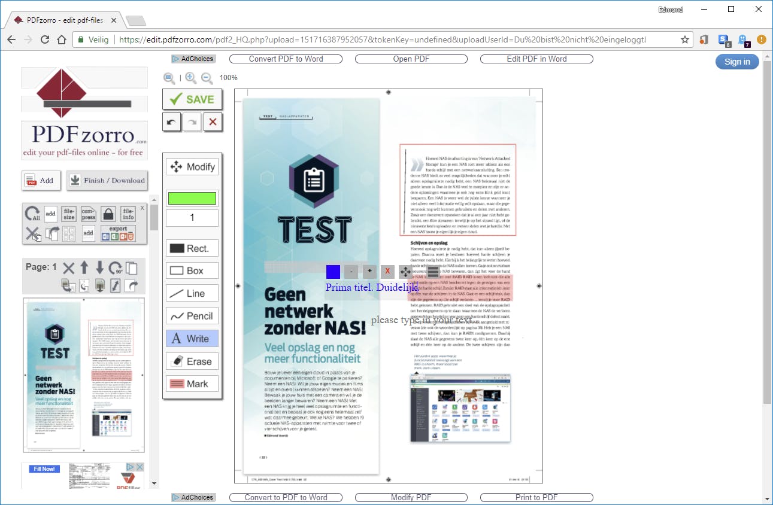Click the line width field showing 1
The width and height of the screenshot is (773, 505).
[192, 218]
